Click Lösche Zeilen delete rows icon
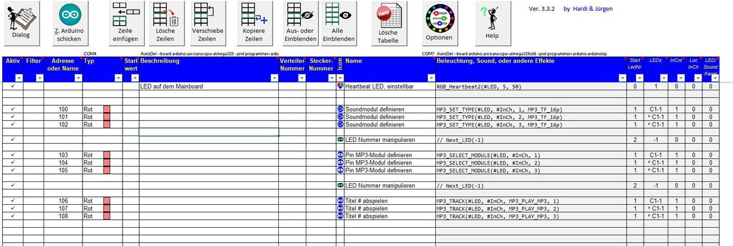The width and height of the screenshot is (733, 246). pyautogui.click(x=165, y=24)
